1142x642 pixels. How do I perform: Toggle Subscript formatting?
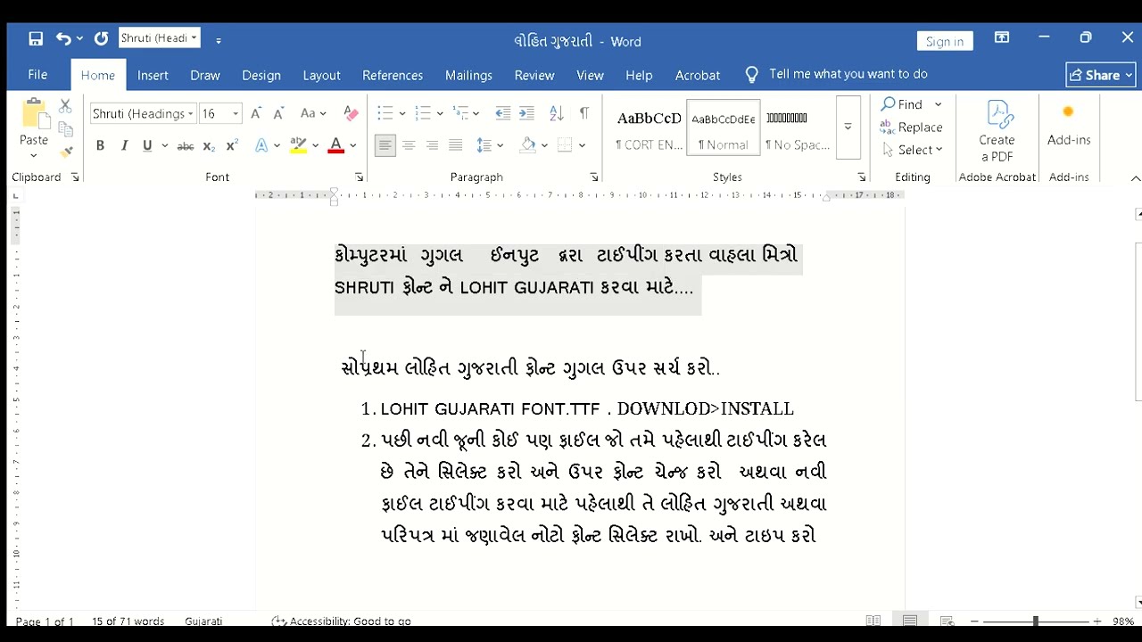tap(209, 145)
